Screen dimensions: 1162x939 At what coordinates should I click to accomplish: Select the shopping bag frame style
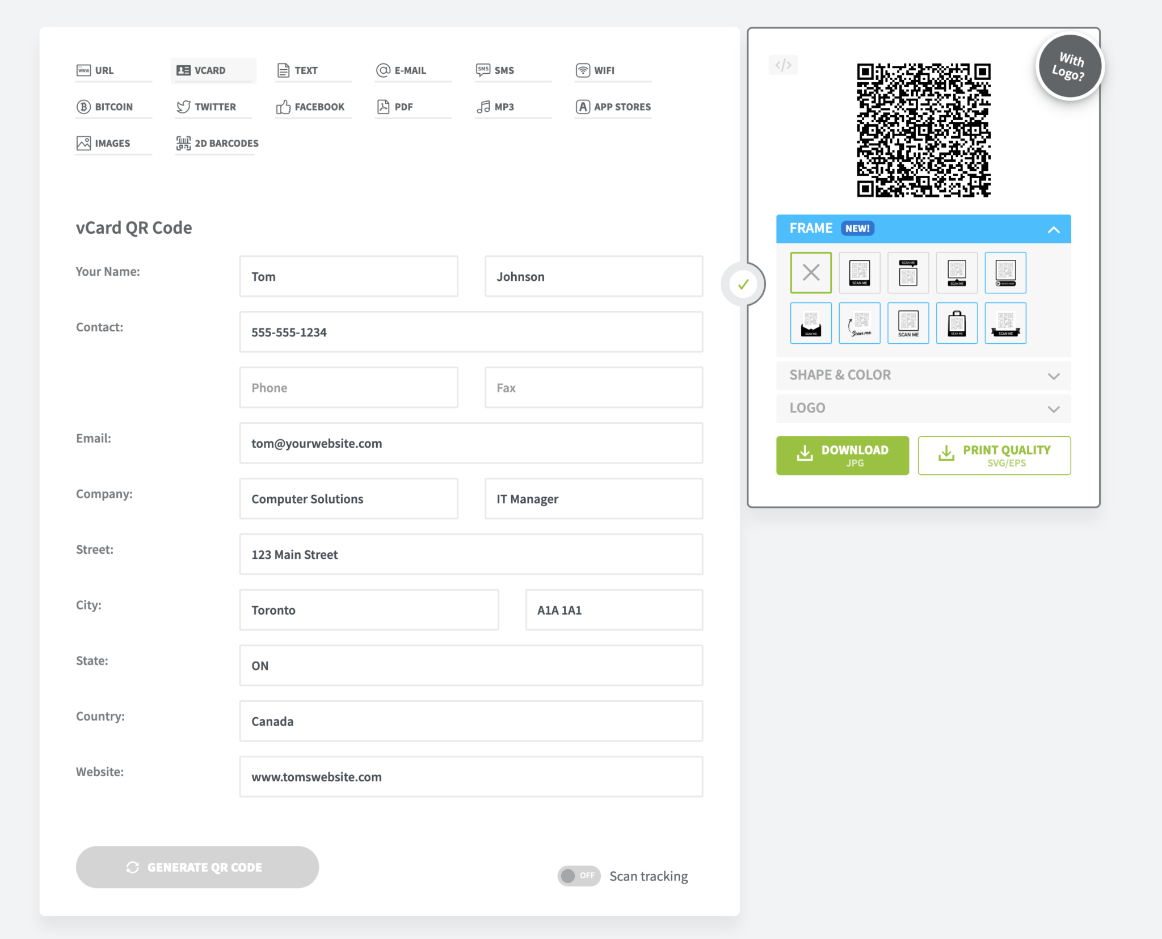point(957,323)
